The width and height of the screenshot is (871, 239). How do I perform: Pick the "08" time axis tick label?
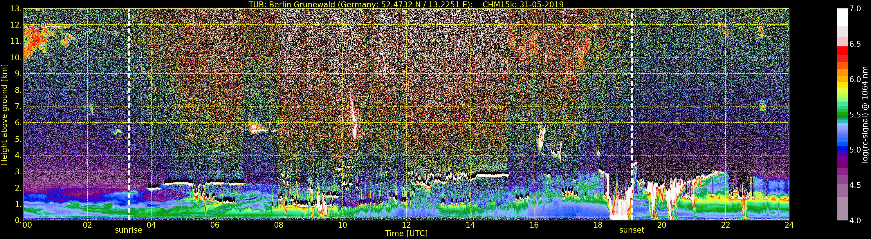(279, 225)
